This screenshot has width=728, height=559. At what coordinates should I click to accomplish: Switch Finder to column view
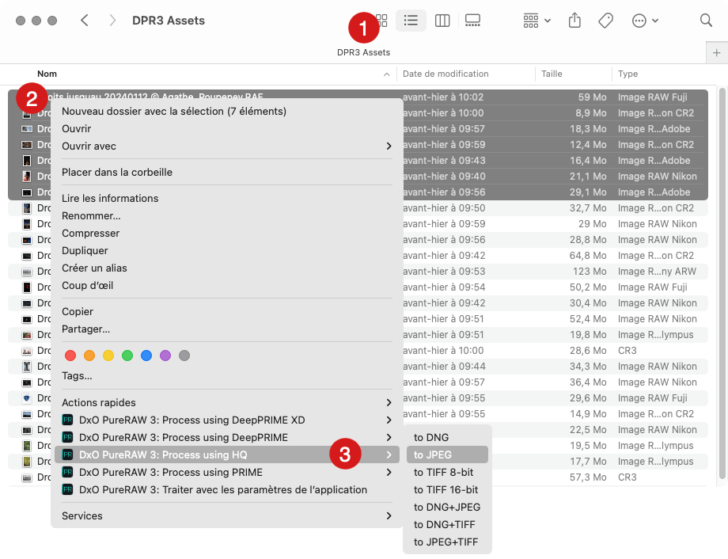tap(442, 21)
